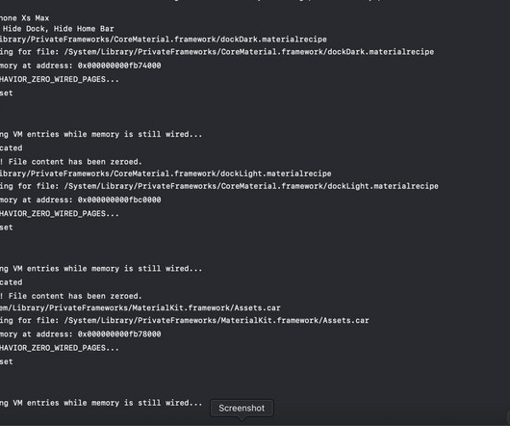The height and width of the screenshot is (426, 510).
Task: Click the memory address 0x000000000fbc0000
Action: pyautogui.click(x=119, y=200)
